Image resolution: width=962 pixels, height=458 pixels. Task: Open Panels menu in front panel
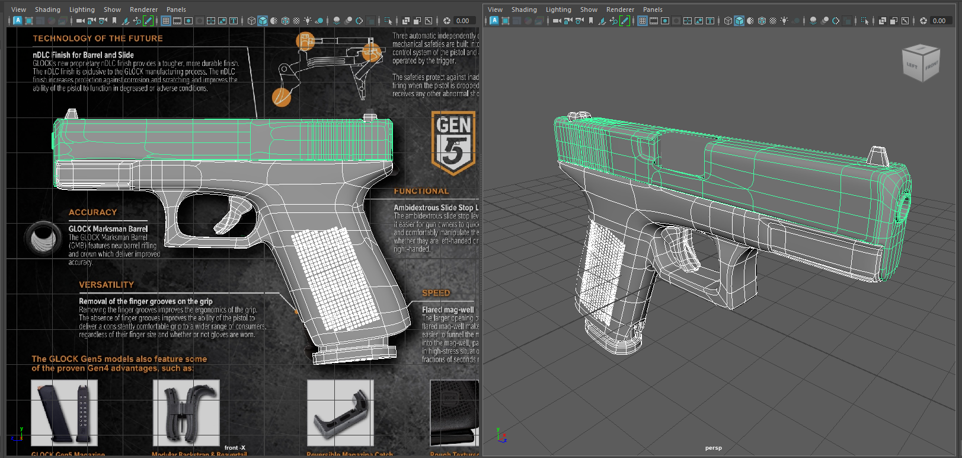[x=176, y=9]
